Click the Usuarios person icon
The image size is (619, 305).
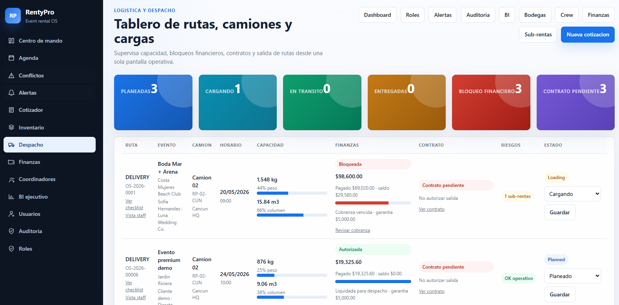pyautogui.click(x=11, y=214)
